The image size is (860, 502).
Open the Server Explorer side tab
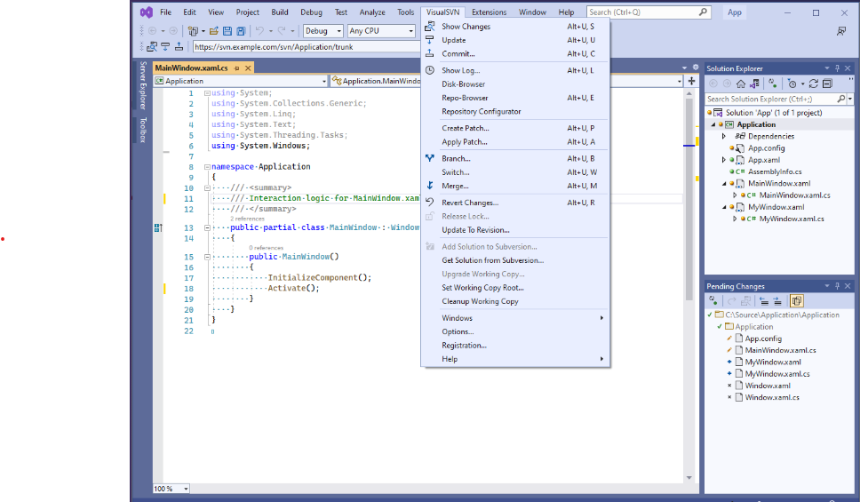tap(141, 86)
